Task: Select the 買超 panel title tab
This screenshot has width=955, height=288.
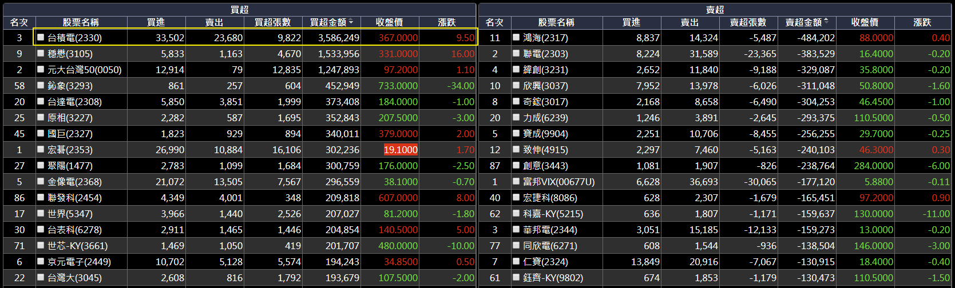Action: click(239, 9)
